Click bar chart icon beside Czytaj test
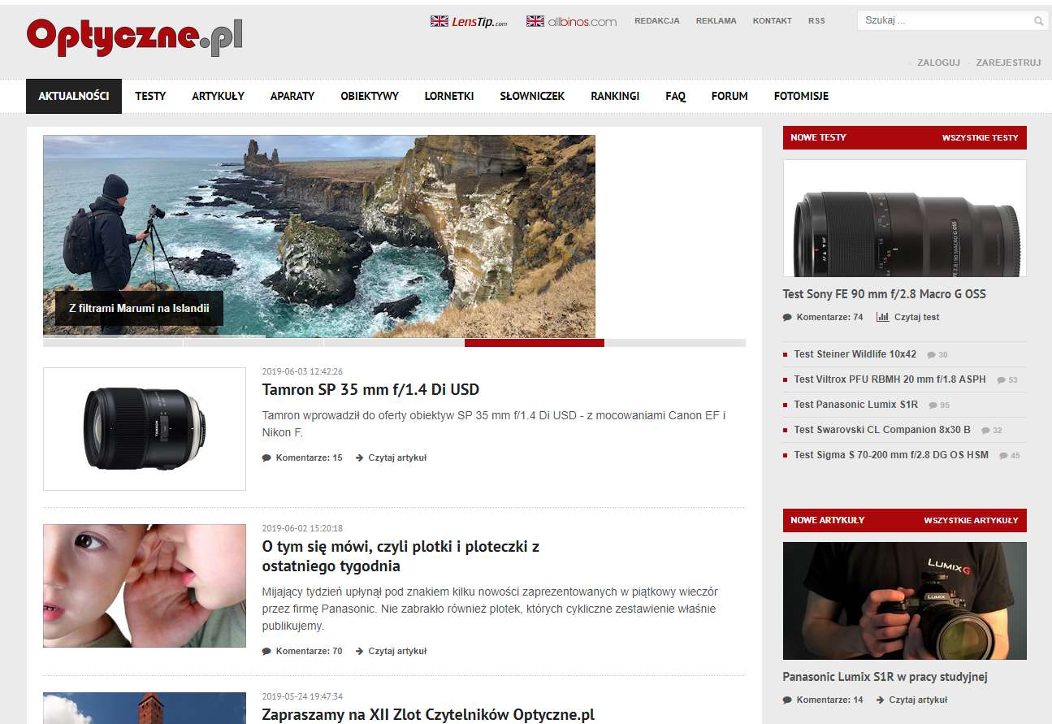Image resolution: width=1052 pixels, height=724 pixels. tap(882, 317)
